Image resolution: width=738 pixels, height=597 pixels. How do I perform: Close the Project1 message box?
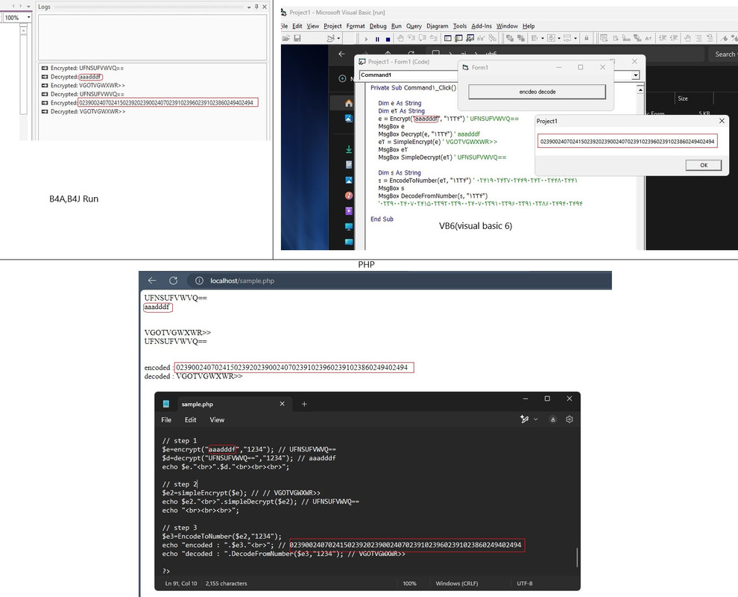(722, 121)
